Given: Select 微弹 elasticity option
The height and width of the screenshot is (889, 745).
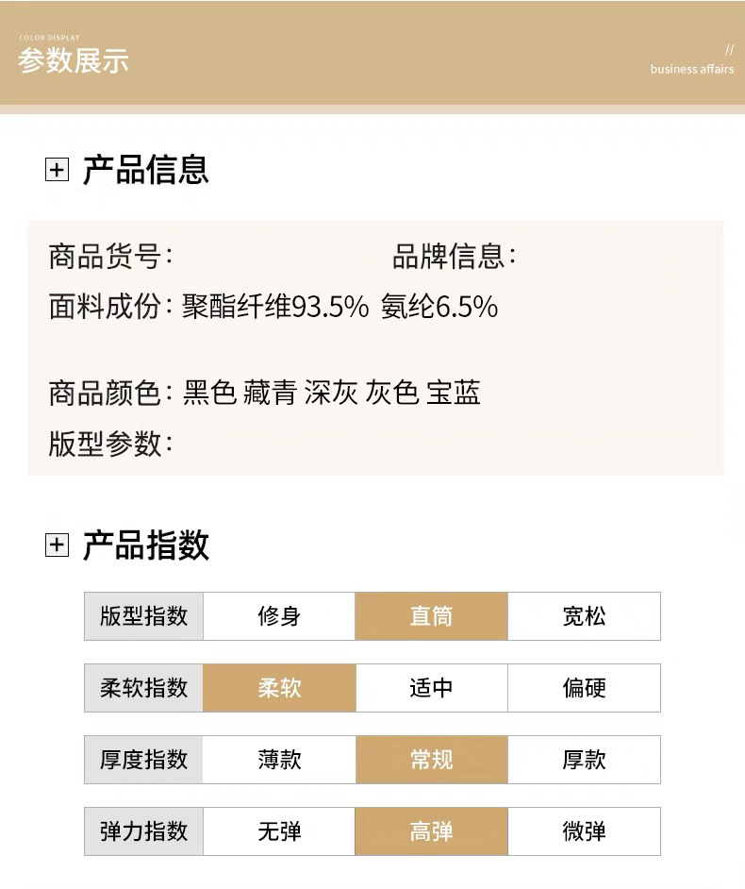Looking at the screenshot, I should (x=584, y=831).
